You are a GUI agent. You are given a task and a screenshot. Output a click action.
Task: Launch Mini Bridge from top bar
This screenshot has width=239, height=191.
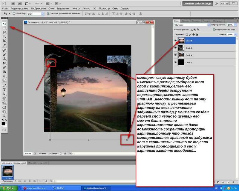(x=19, y=3)
